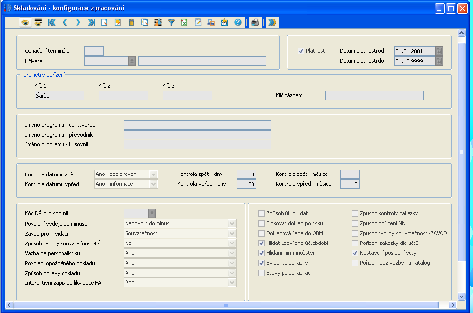The height and width of the screenshot is (313, 473).
Task: Go to the first record arrow
Action: pos(51,23)
